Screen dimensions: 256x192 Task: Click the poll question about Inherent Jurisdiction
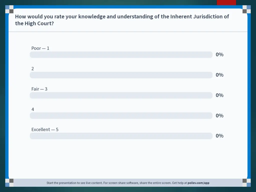122,20
